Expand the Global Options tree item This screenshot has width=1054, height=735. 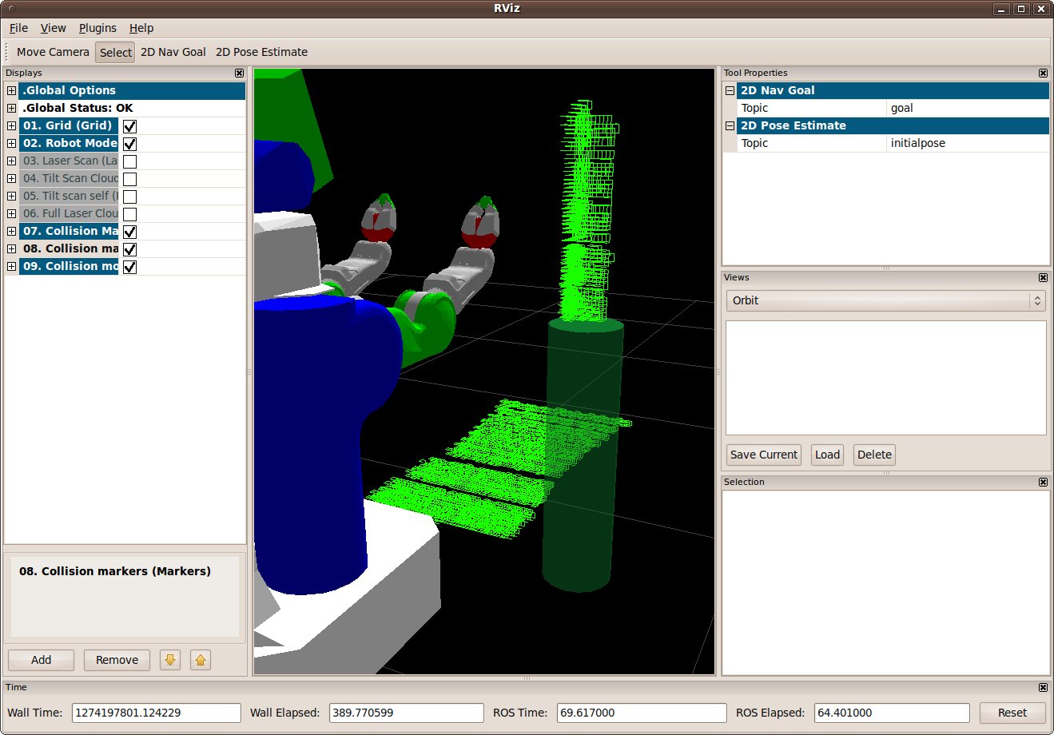tap(11, 91)
